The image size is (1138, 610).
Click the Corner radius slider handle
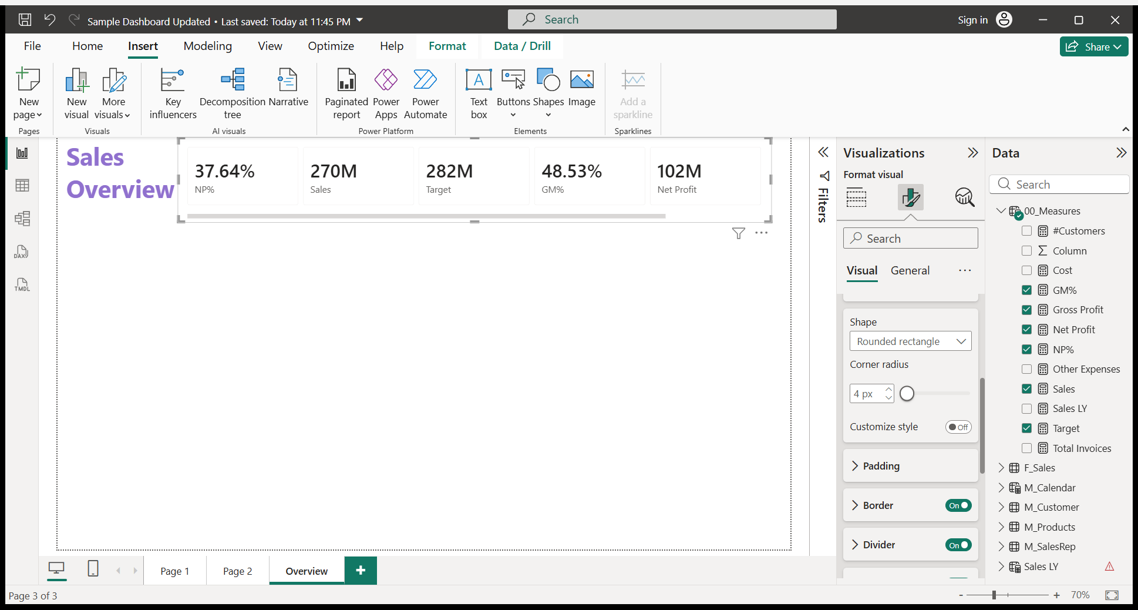(x=907, y=394)
